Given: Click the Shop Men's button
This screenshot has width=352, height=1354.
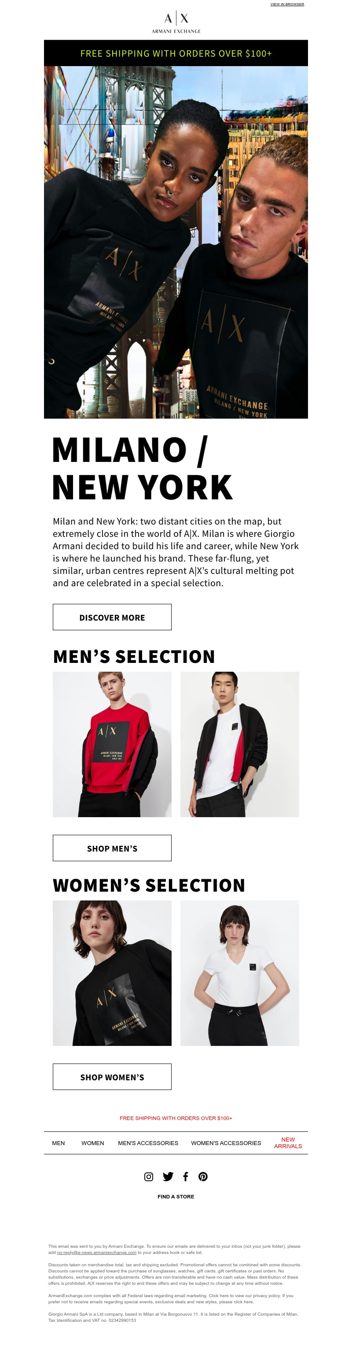Looking at the screenshot, I should coord(112,848).
